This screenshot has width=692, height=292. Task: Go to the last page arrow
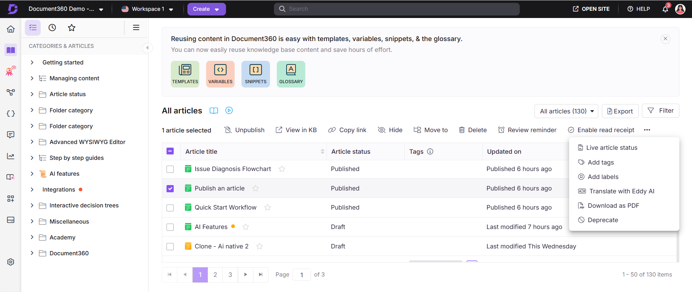(261, 275)
